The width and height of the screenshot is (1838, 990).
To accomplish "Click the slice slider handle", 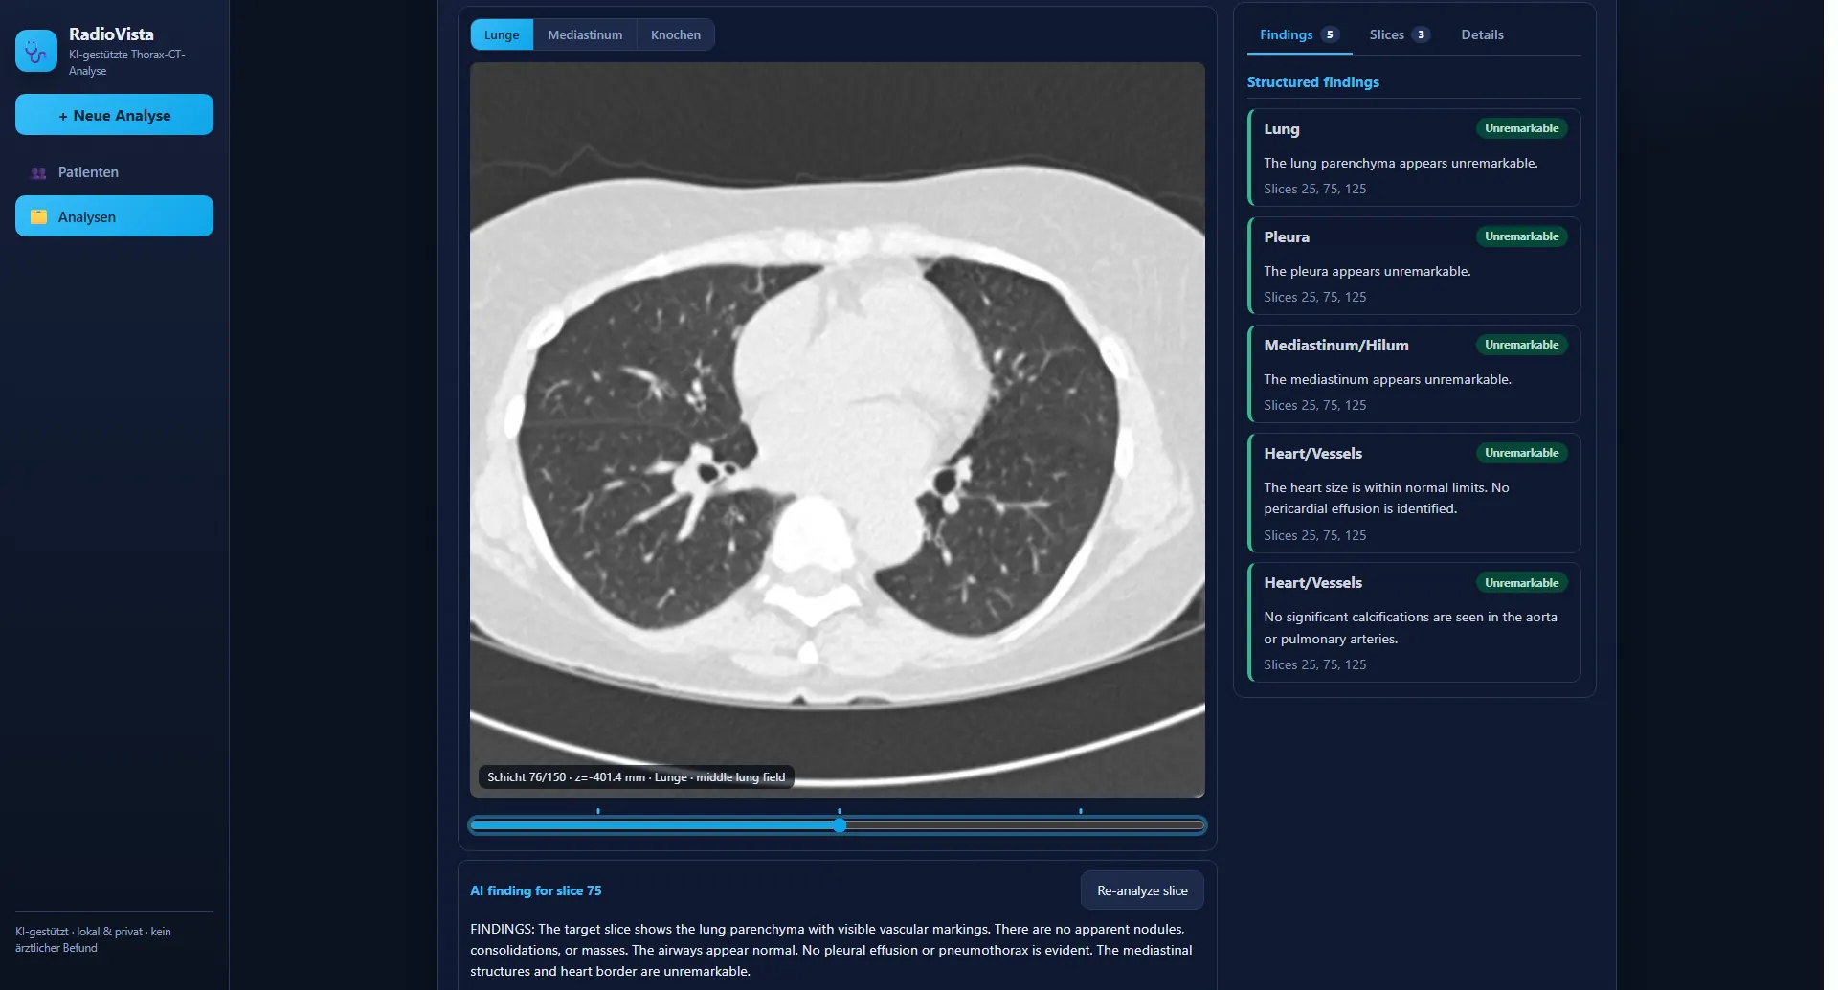I will point(840,825).
